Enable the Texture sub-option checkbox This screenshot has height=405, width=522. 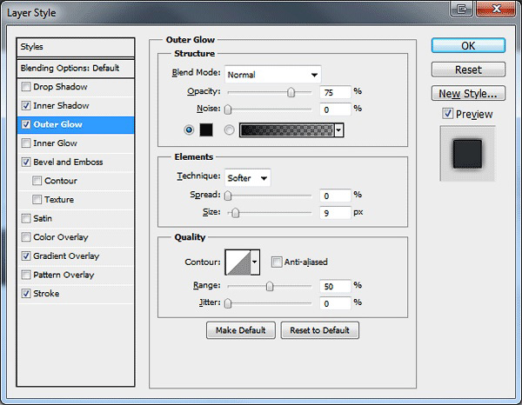[x=37, y=200]
